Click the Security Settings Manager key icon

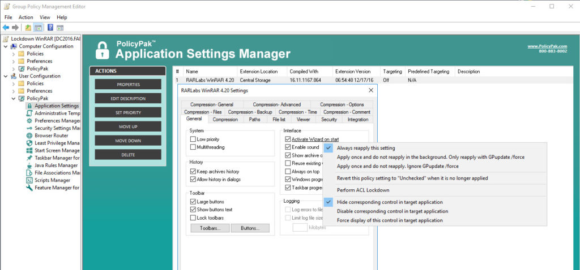[29, 128]
